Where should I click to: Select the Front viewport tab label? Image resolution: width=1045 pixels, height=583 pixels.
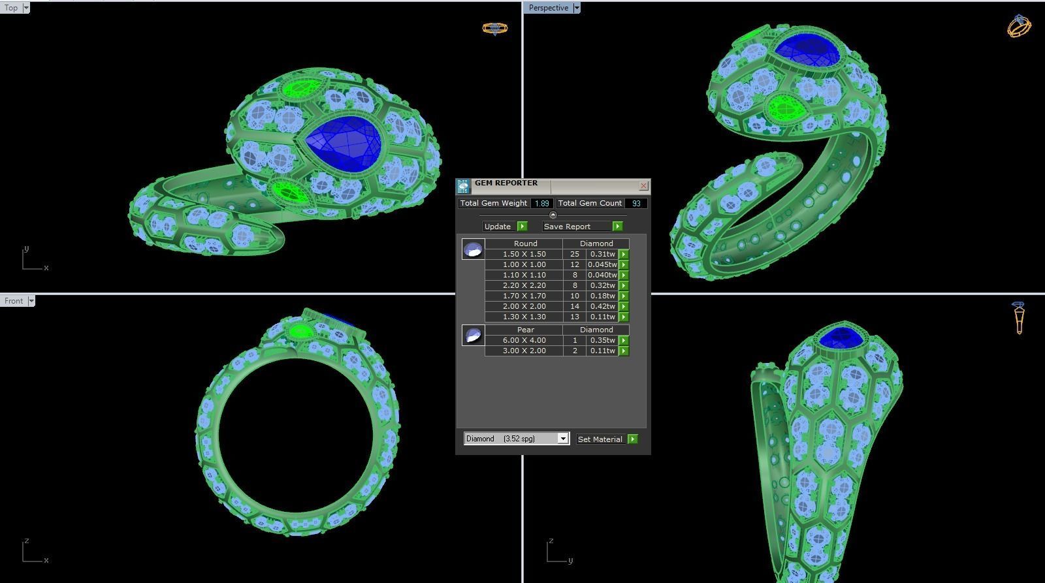pos(13,300)
